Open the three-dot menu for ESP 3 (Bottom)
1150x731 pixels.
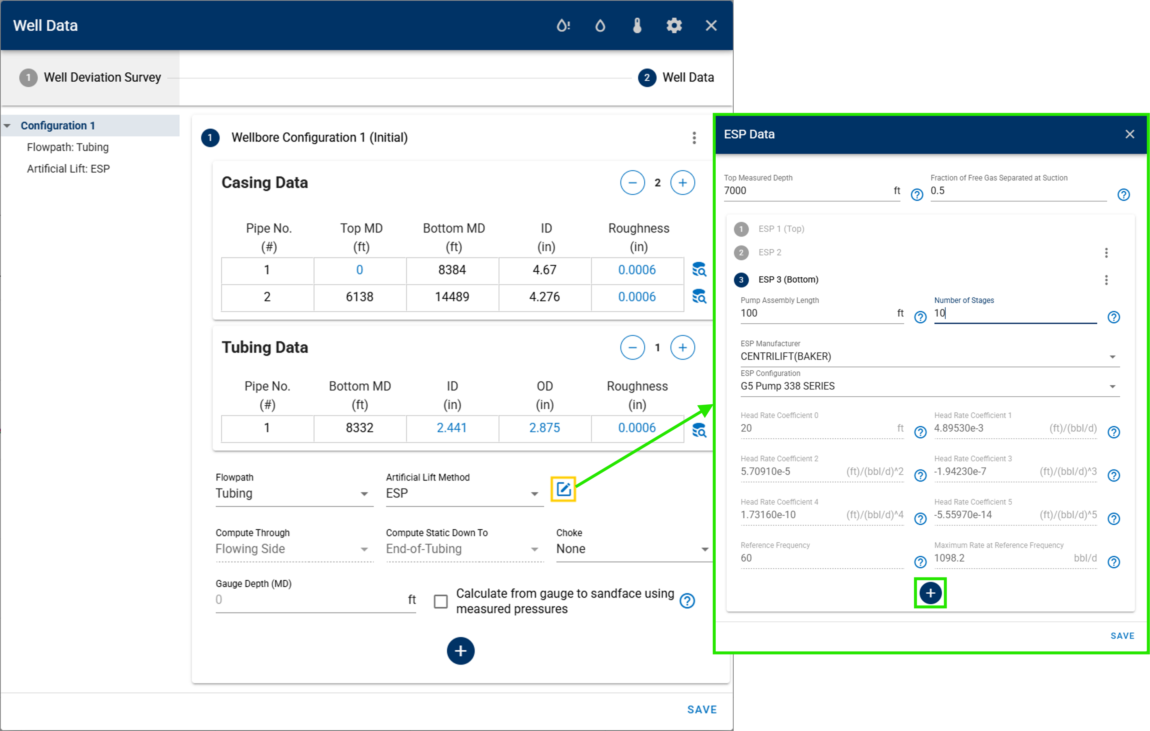pyautogui.click(x=1106, y=280)
